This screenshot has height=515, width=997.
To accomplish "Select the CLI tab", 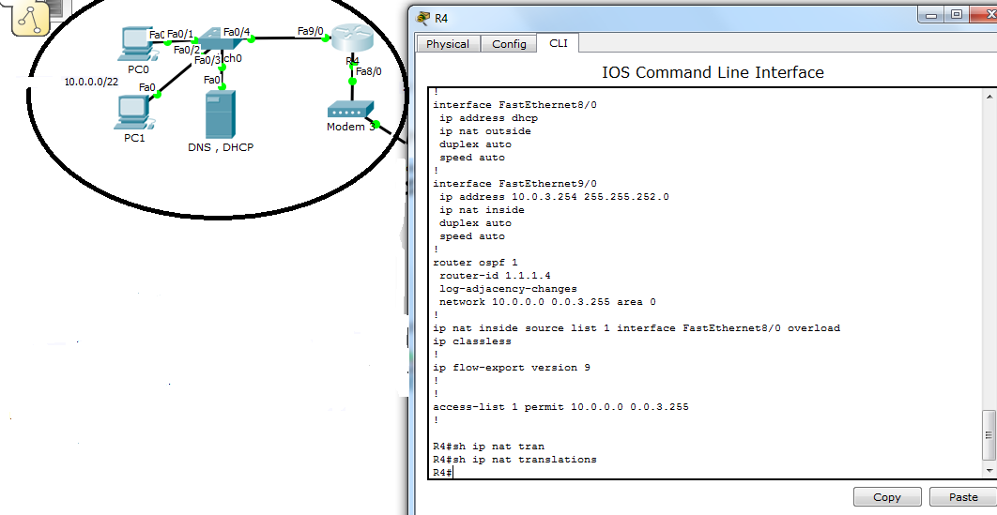I will 559,43.
